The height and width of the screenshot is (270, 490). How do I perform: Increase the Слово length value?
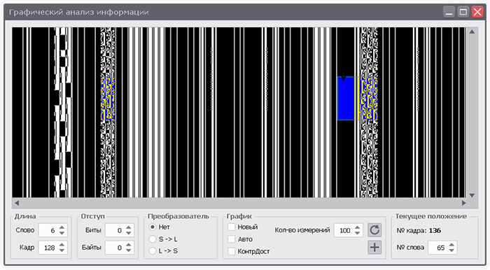pyautogui.click(x=62, y=227)
